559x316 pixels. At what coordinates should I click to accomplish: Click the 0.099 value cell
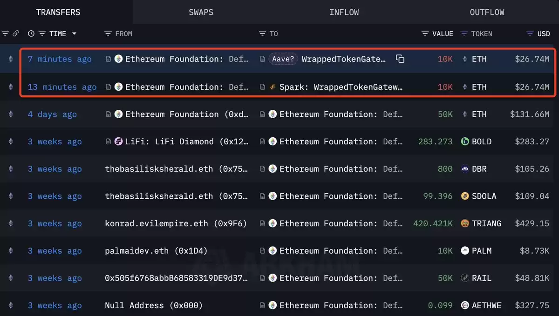coord(440,306)
